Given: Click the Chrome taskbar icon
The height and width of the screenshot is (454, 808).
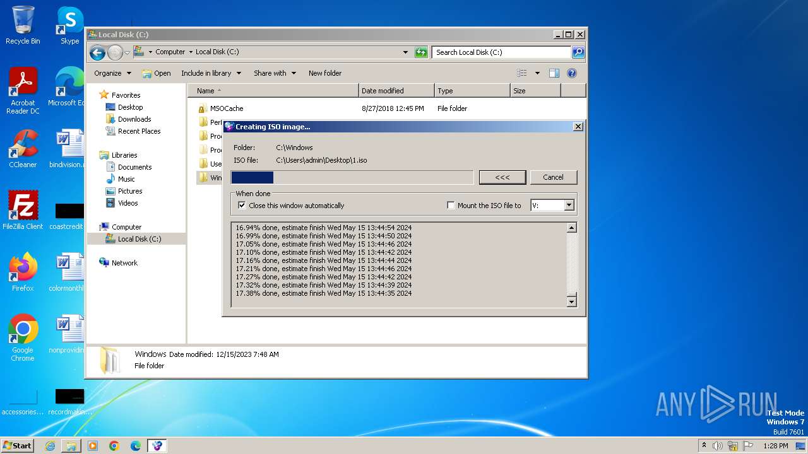Looking at the screenshot, I should (114, 446).
